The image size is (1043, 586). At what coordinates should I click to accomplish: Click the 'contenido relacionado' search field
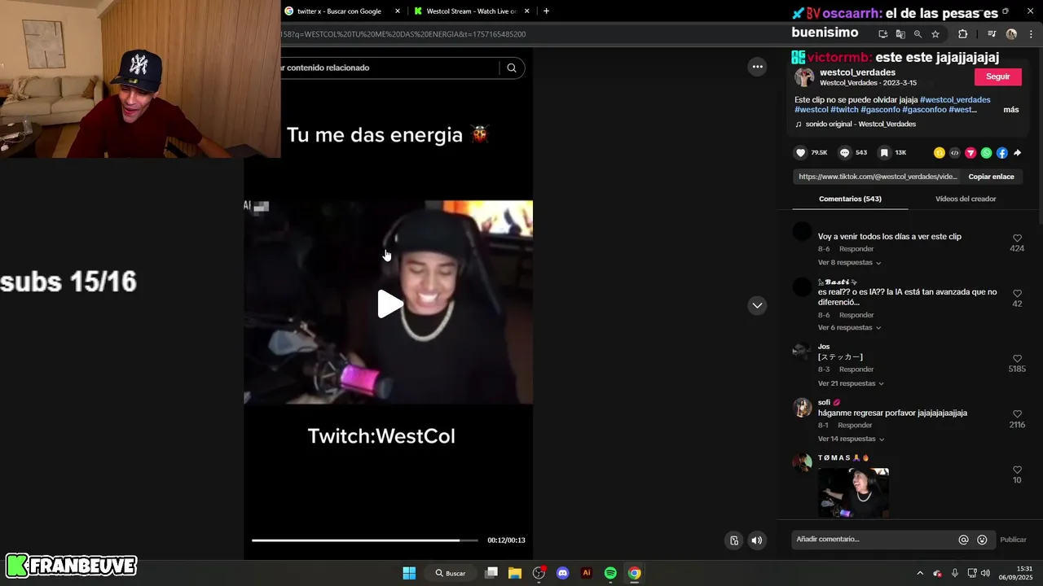[x=389, y=68]
